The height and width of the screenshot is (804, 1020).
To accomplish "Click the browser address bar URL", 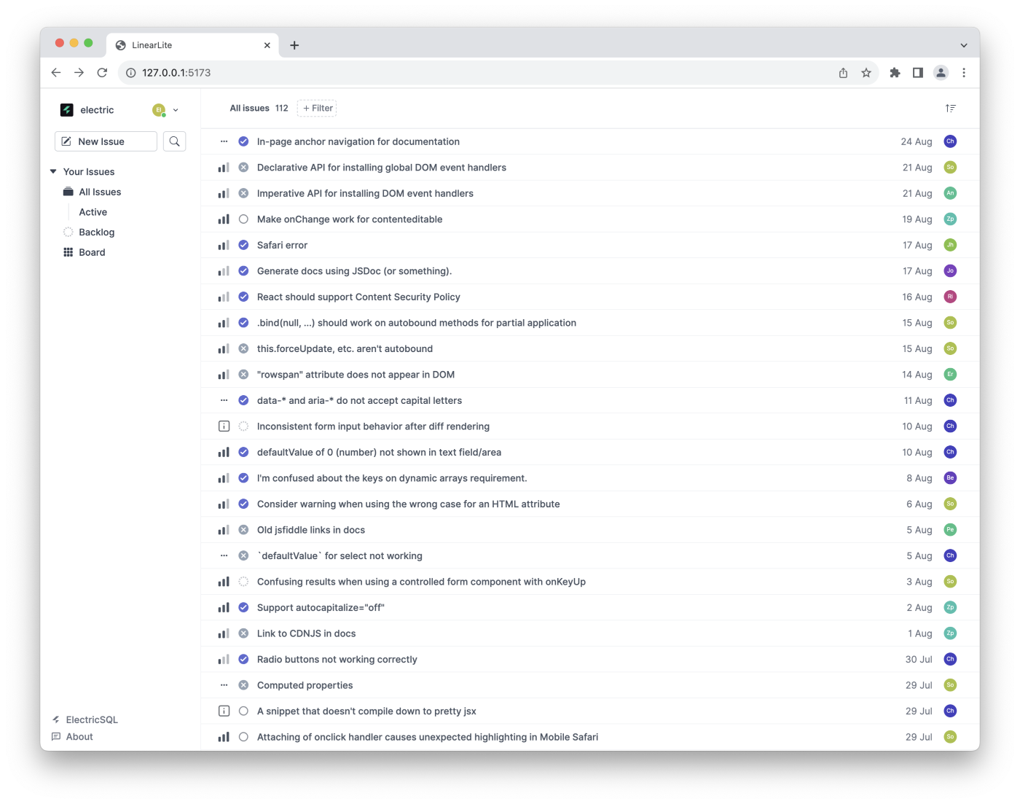I will click(x=176, y=73).
